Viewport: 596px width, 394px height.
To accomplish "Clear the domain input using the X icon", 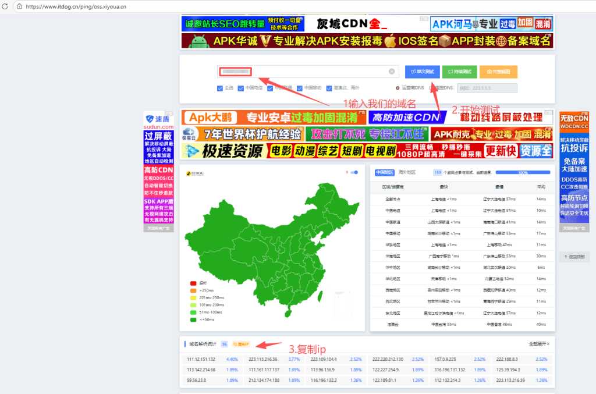I will pos(392,71).
